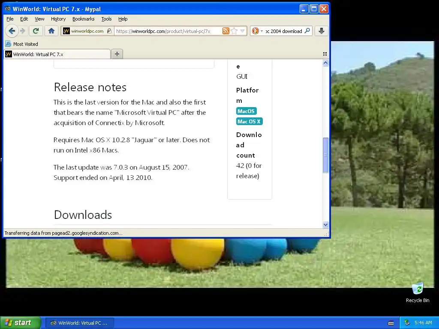Open the Help menu
Image resolution: width=439 pixels, height=329 pixels.
123,19
